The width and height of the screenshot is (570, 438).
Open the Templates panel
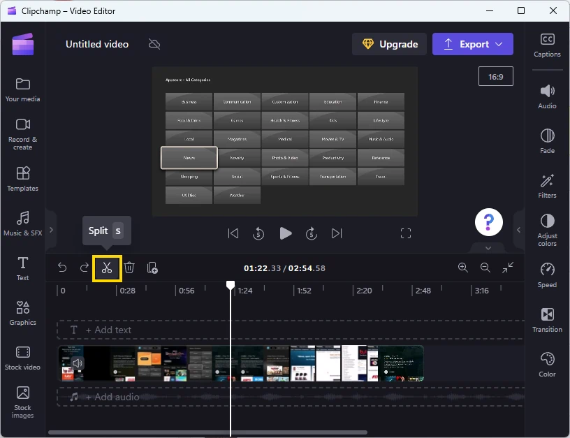[22, 179]
